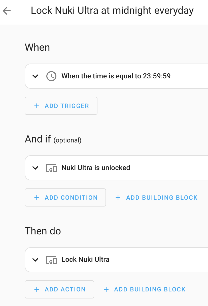This screenshot has height=306, width=208.
Task: Expand the Lock Nuki Ultra action chevron
Action: 36,260
